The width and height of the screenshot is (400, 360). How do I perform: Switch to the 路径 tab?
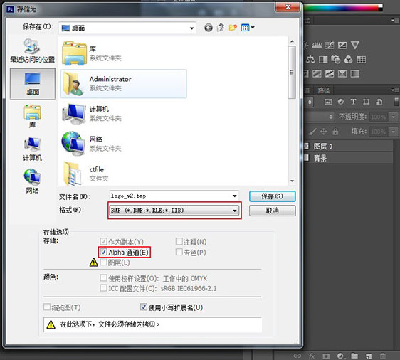323,90
